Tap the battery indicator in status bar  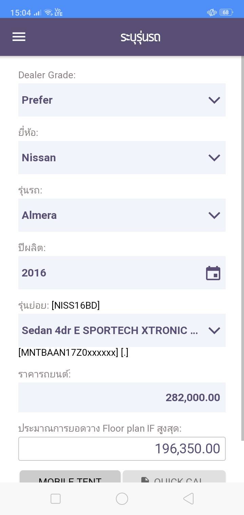pos(226,13)
